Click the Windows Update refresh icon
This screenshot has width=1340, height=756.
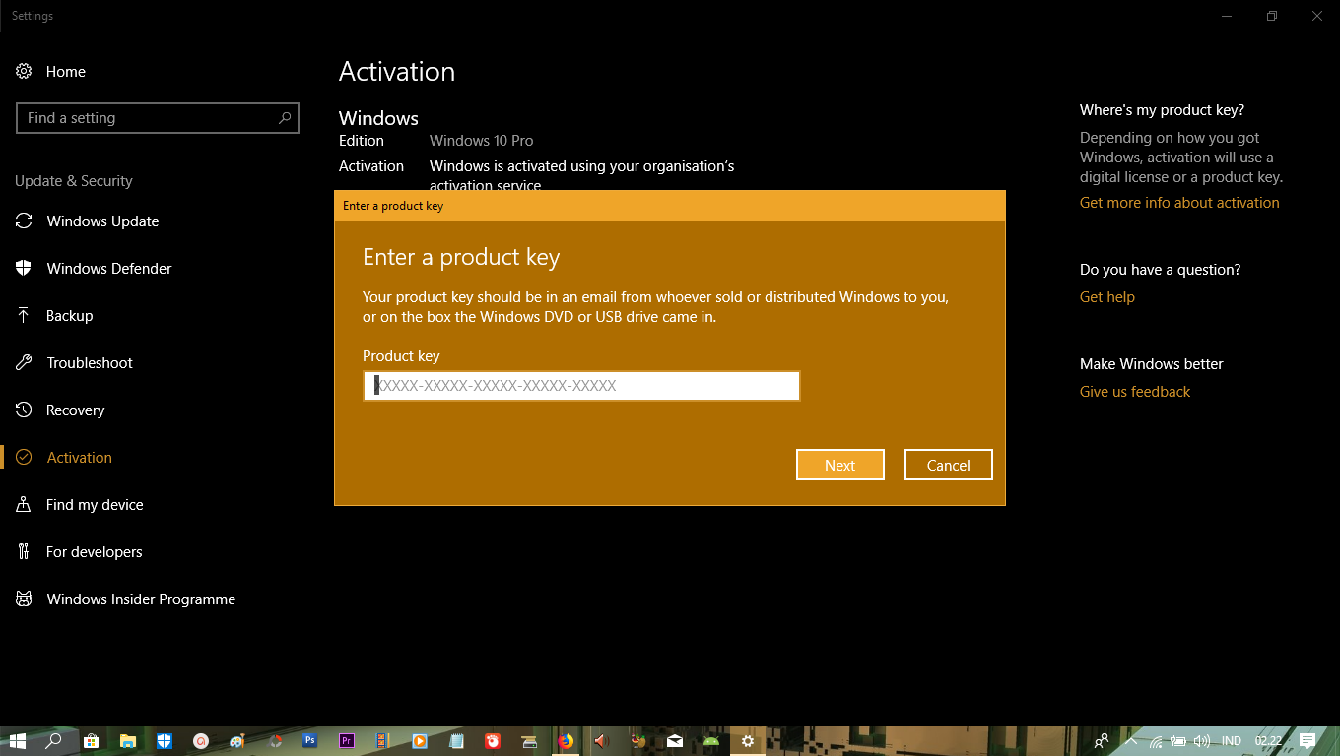click(24, 221)
